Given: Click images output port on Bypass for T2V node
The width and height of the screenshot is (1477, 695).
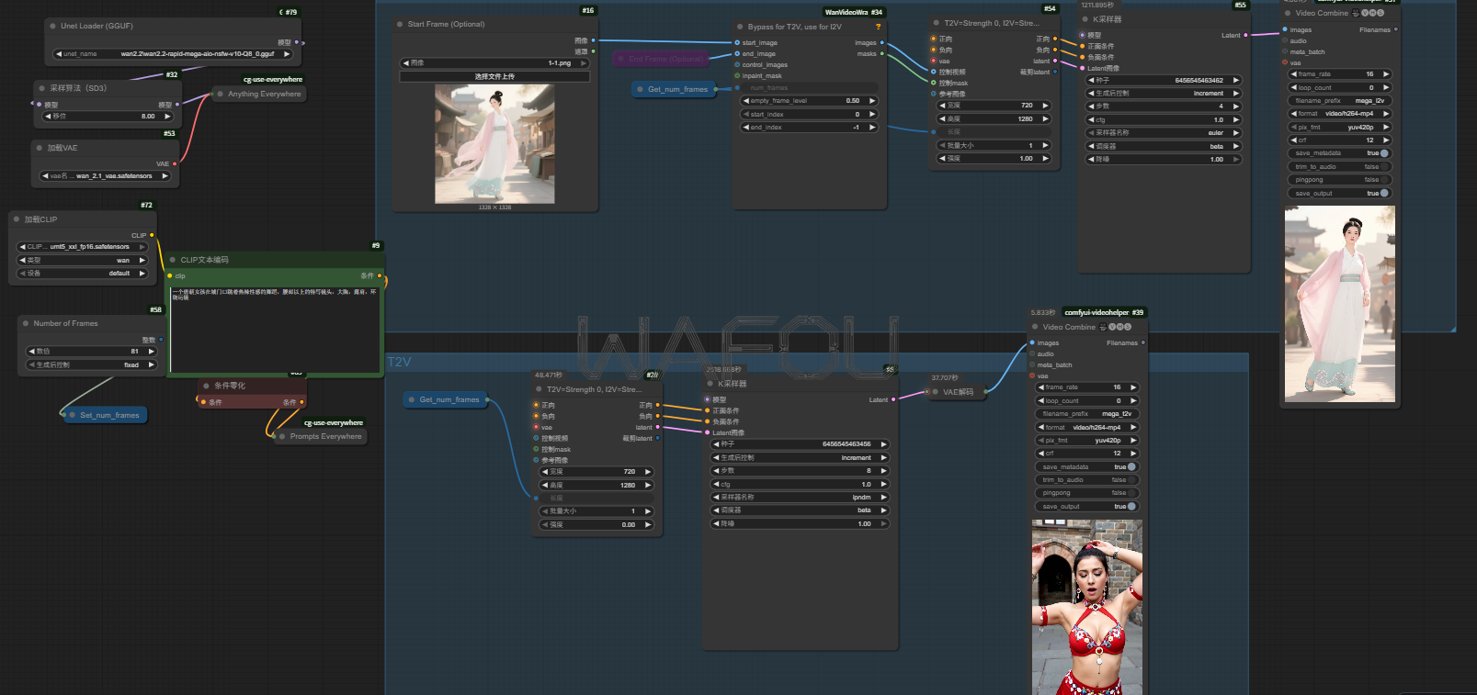Looking at the screenshot, I should (882, 42).
